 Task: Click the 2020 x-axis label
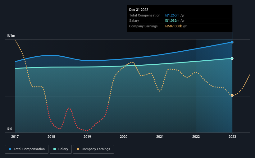click(x=124, y=137)
